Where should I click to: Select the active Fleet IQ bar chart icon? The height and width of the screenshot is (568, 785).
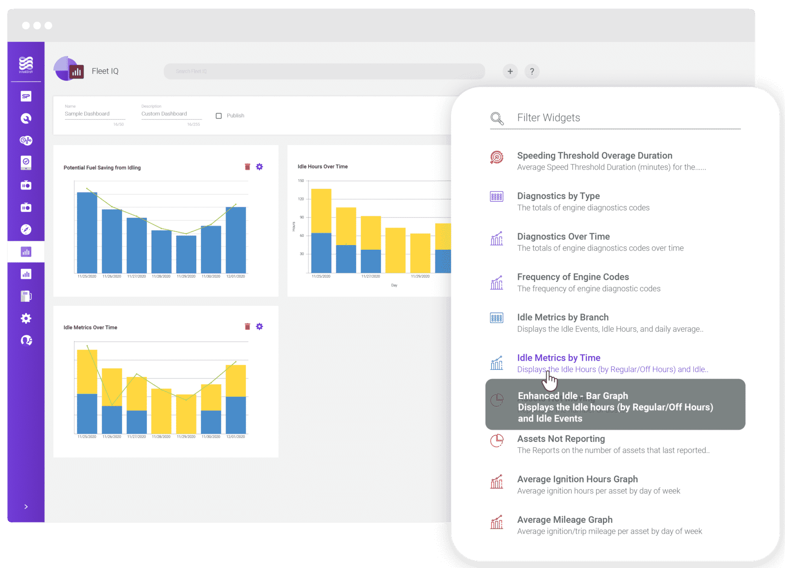pos(26,252)
